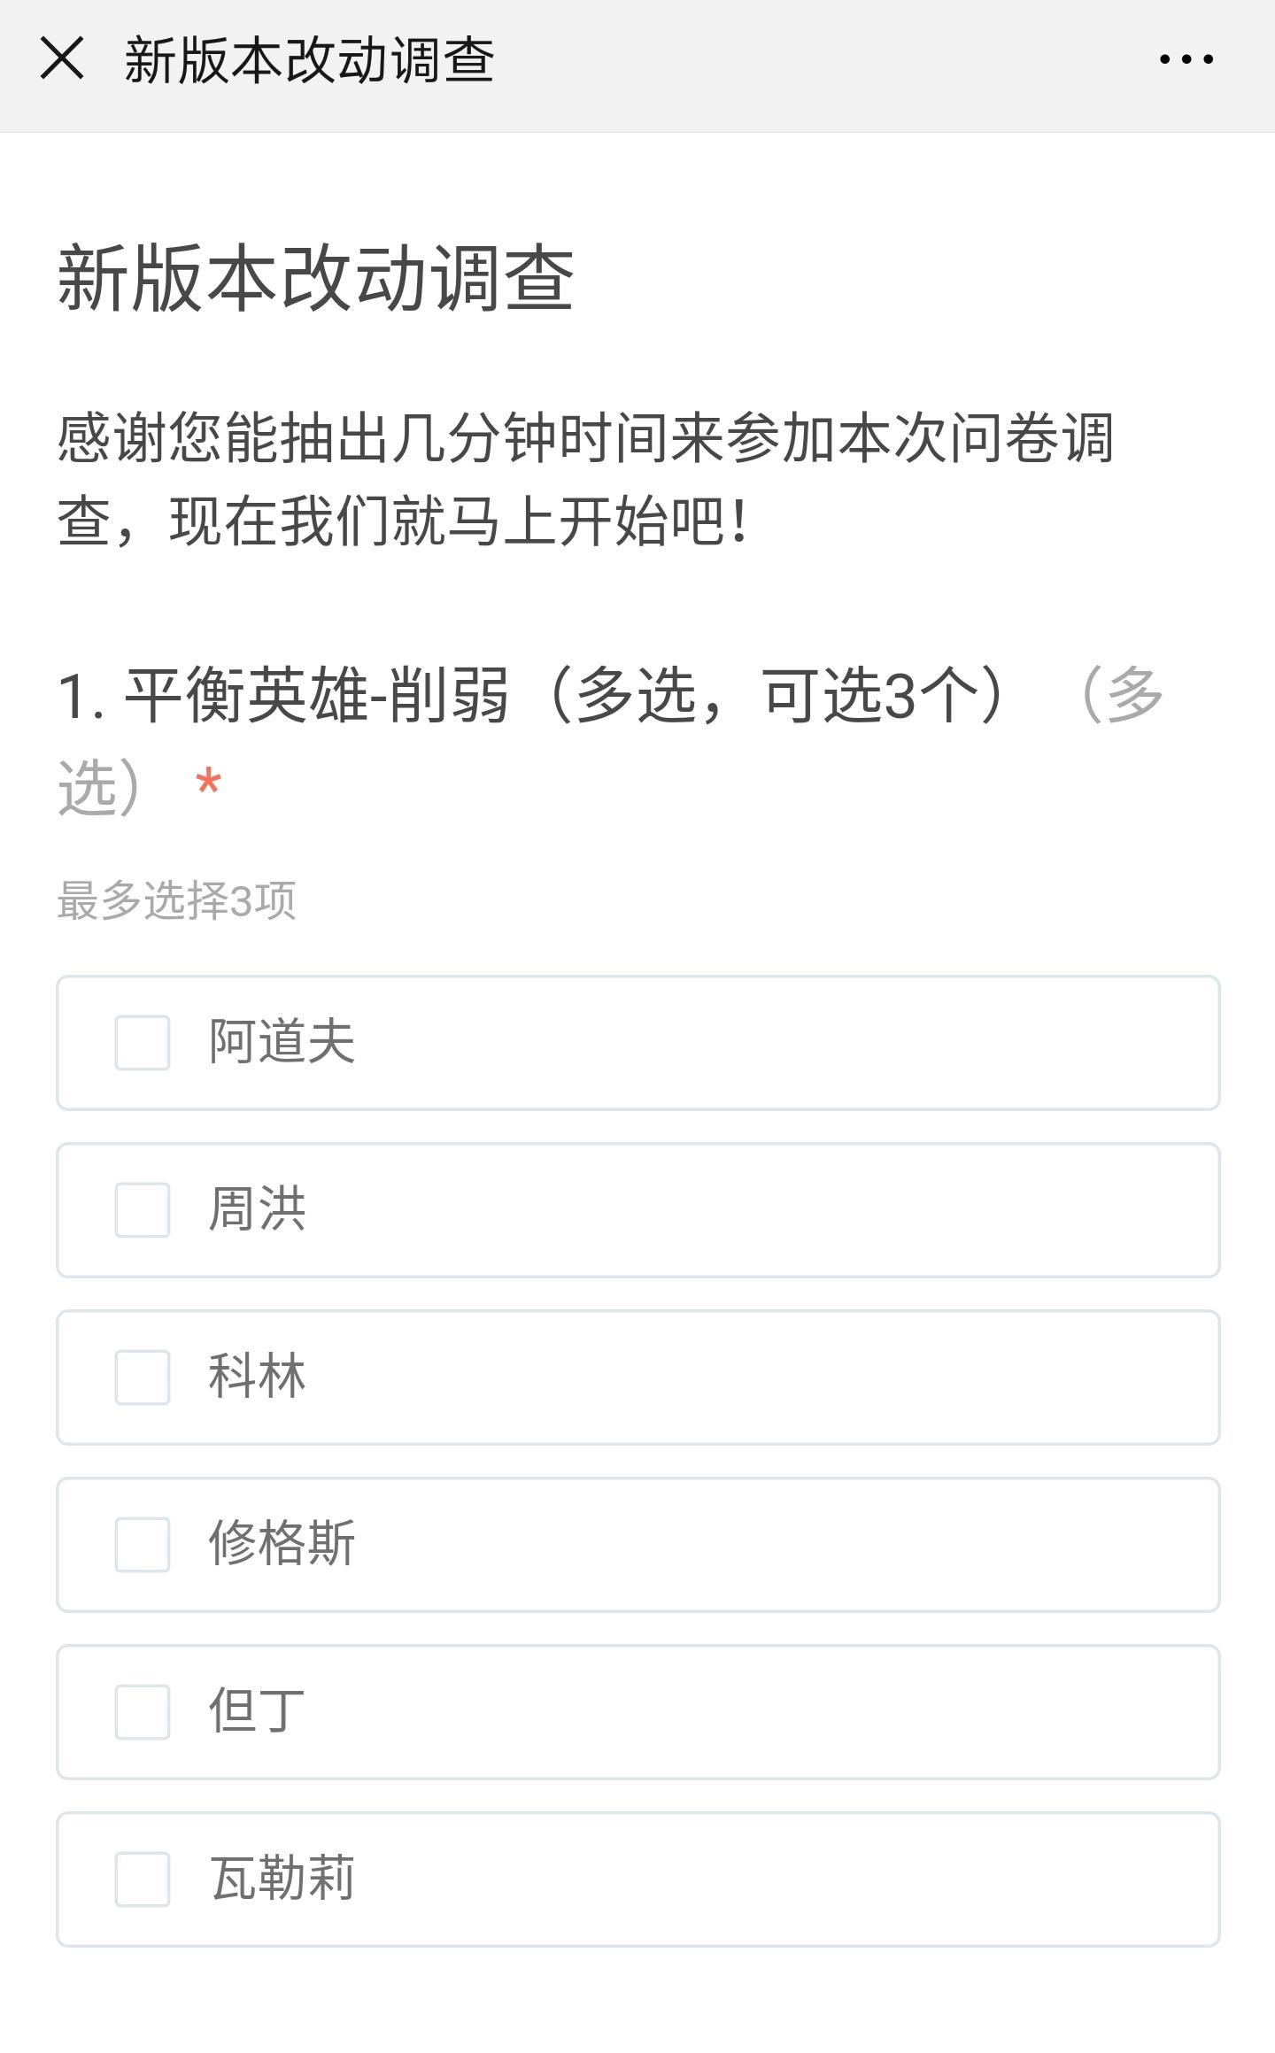
Task: Tick the checkbox beside 但丁
Action: pyautogui.click(x=143, y=1711)
